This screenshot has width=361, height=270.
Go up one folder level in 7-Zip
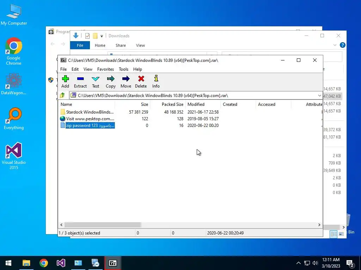point(62,95)
